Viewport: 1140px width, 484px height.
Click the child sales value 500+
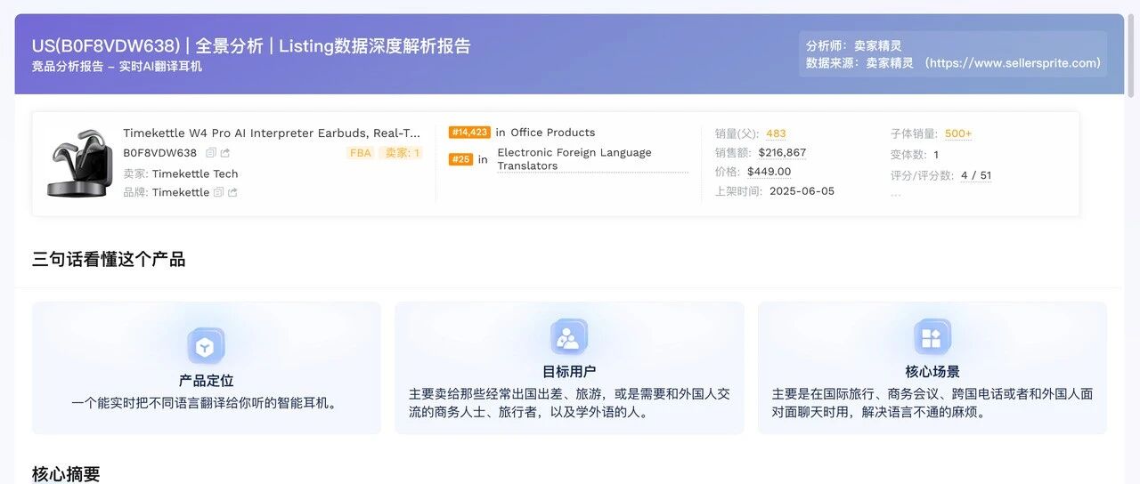click(x=958, y=133)
